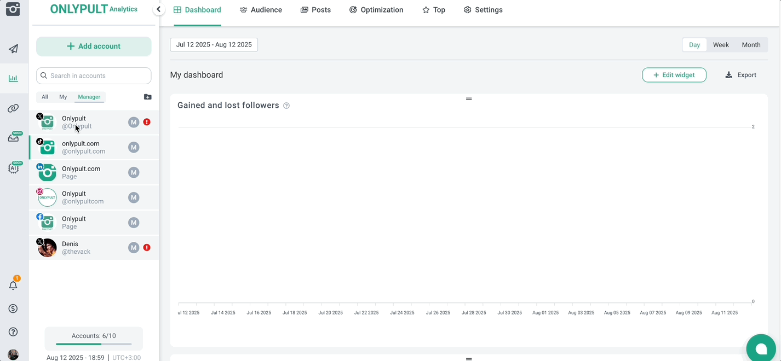
Task: Open the billing dollar icon
Action: click(13, 308)
